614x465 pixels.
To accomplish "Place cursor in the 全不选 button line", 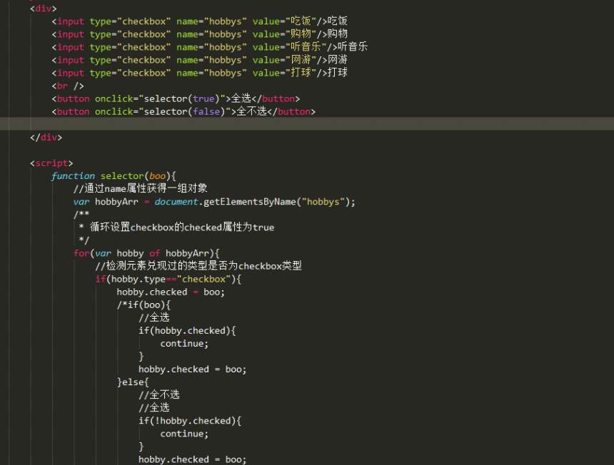I will point(183,111).
